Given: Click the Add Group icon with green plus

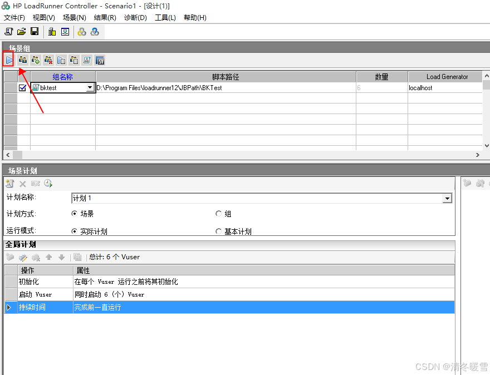Looking at the screenshot, I should (x=36, y=60).
